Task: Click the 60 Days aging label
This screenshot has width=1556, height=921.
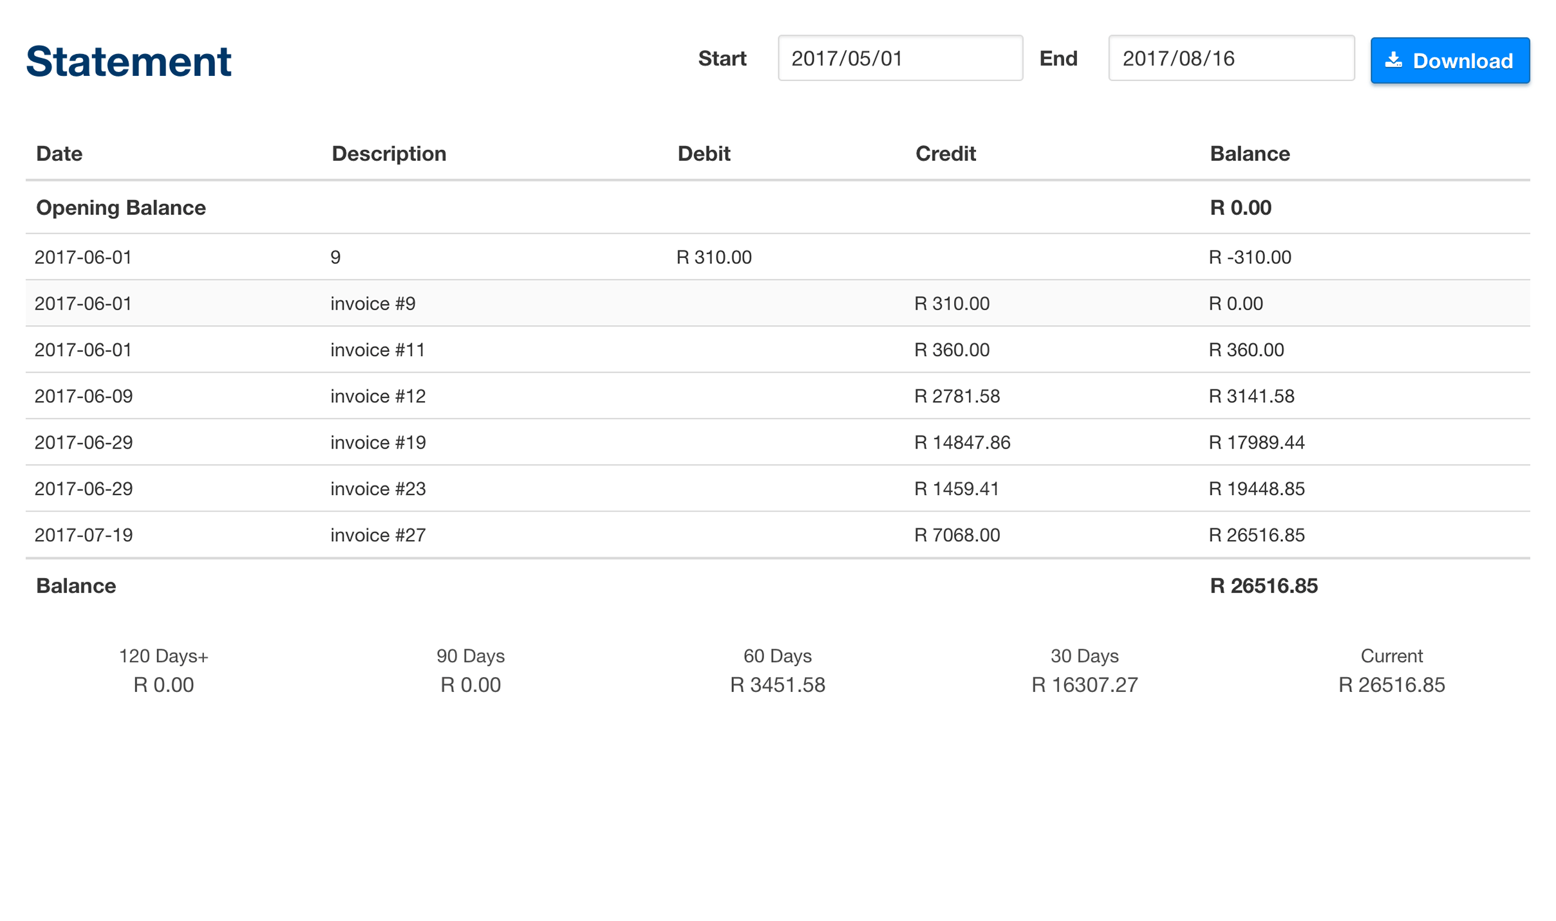Action: tap(778, 656)
